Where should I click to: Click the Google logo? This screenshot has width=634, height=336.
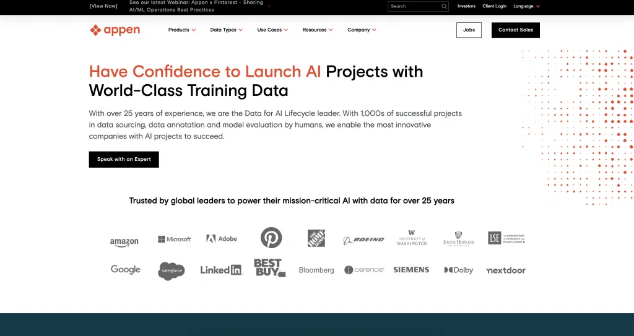[x=125, y=270]
